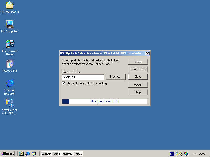The image size is (210, 157).
Task: Click the taskbar clock showing 8:30 a.m.
Action: tap(199, 154)
